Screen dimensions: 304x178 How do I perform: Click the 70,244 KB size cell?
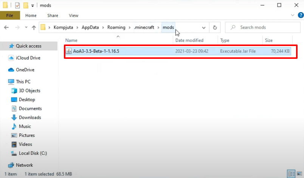tap(280, 51)
